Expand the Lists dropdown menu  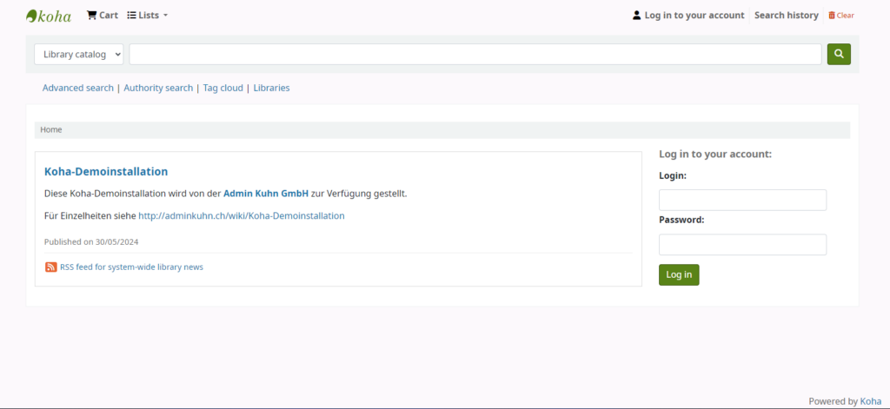coord(148,16)
